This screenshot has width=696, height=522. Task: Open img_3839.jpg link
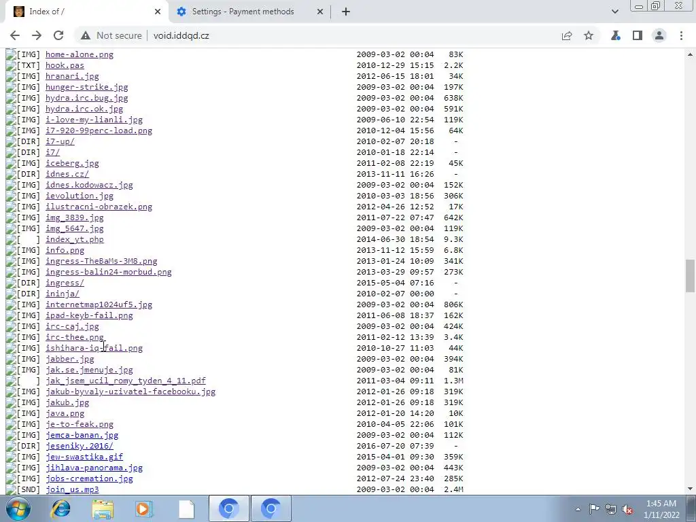coord(75,217)
